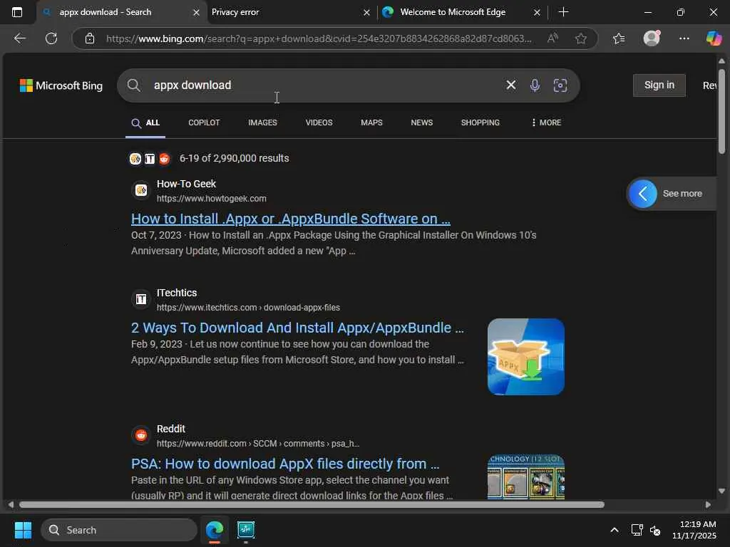Switch to COPILOT search tab
Image resolution: width=730 pixels, height=547 pixels.
coord(204,123)
